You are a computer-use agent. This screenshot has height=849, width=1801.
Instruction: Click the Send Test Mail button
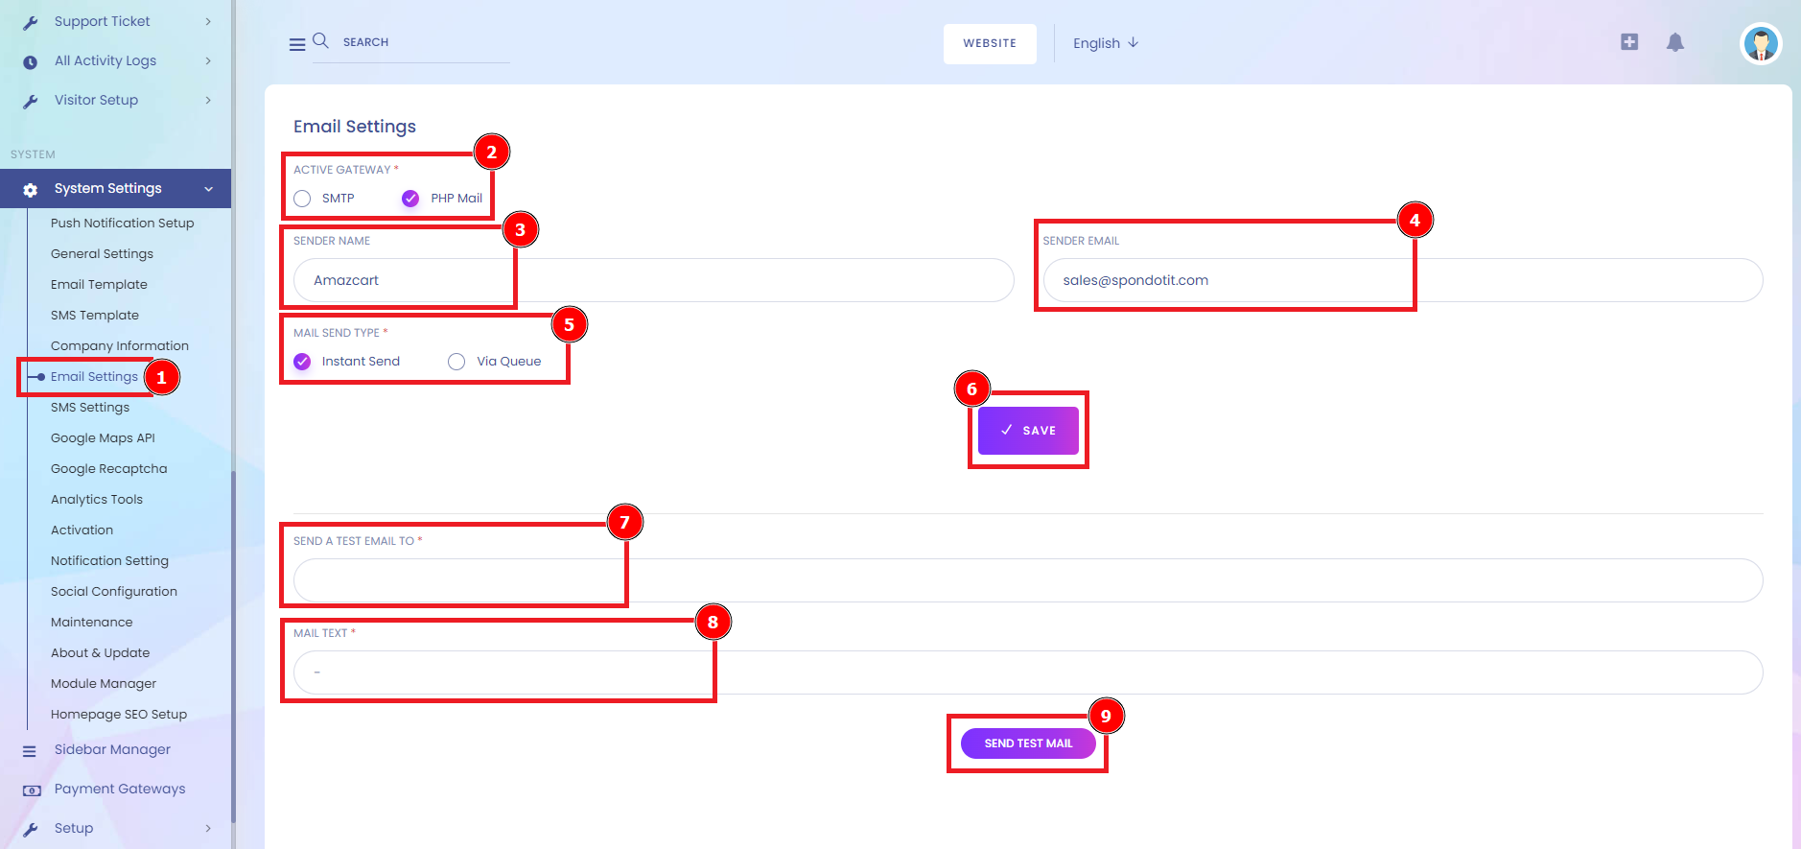[1028, 743]
